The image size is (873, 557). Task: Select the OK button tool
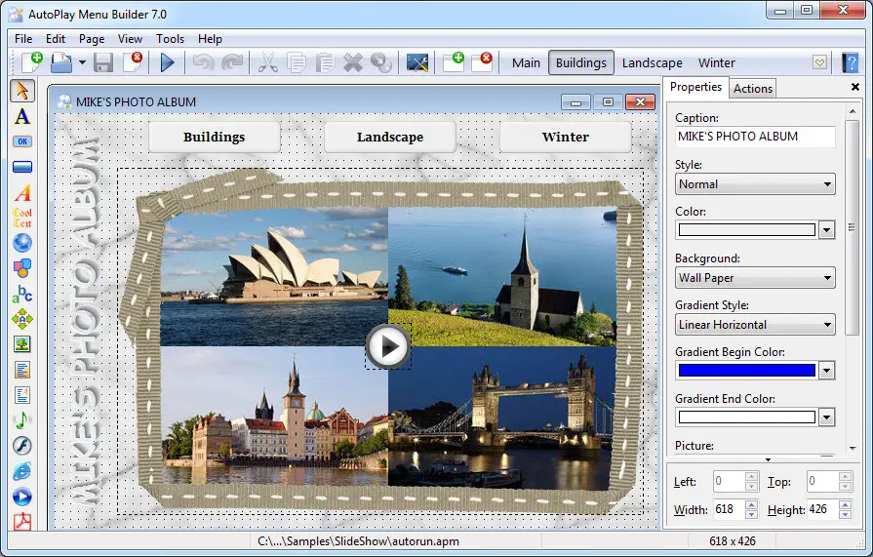(x=21, y=141)
